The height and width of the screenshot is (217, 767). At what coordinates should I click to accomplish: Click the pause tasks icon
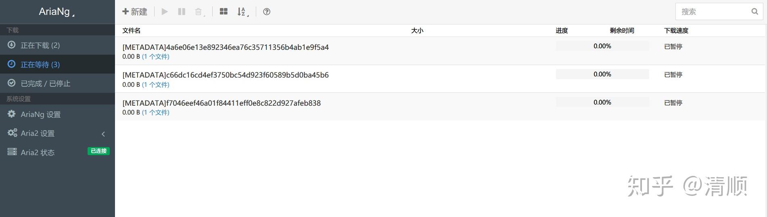[x=182, y=12]
